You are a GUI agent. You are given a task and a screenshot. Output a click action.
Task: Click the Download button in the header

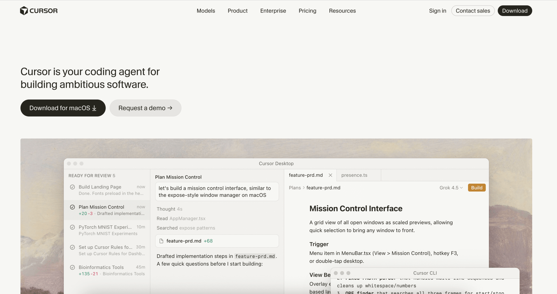point(515,11)
